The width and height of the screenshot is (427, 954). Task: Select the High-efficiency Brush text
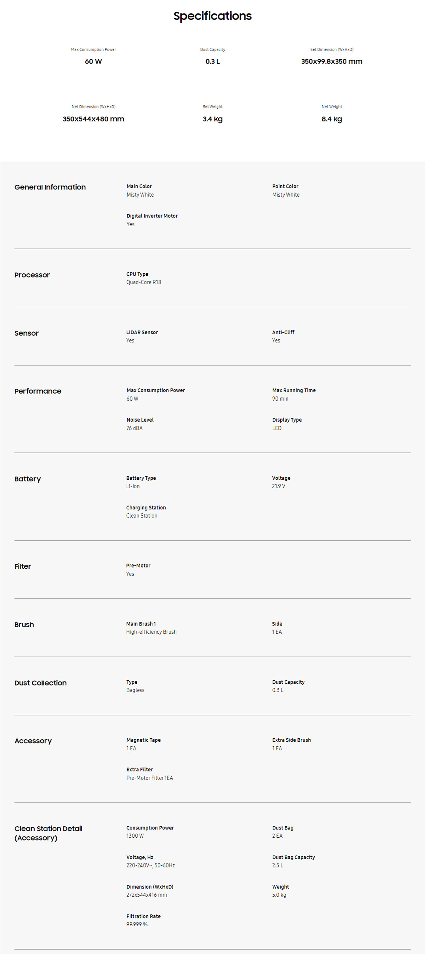coord(151,632)
